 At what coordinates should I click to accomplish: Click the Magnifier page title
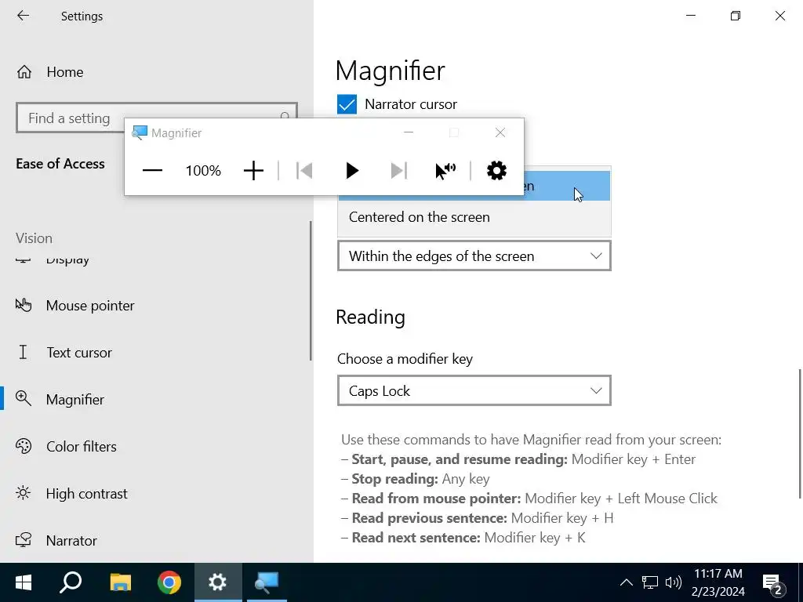[x=391, y=71]
